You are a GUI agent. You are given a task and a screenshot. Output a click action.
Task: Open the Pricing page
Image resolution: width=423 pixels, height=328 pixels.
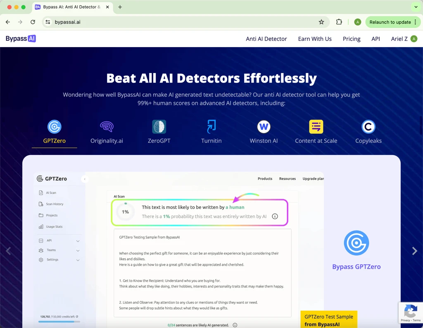point(352,39)
